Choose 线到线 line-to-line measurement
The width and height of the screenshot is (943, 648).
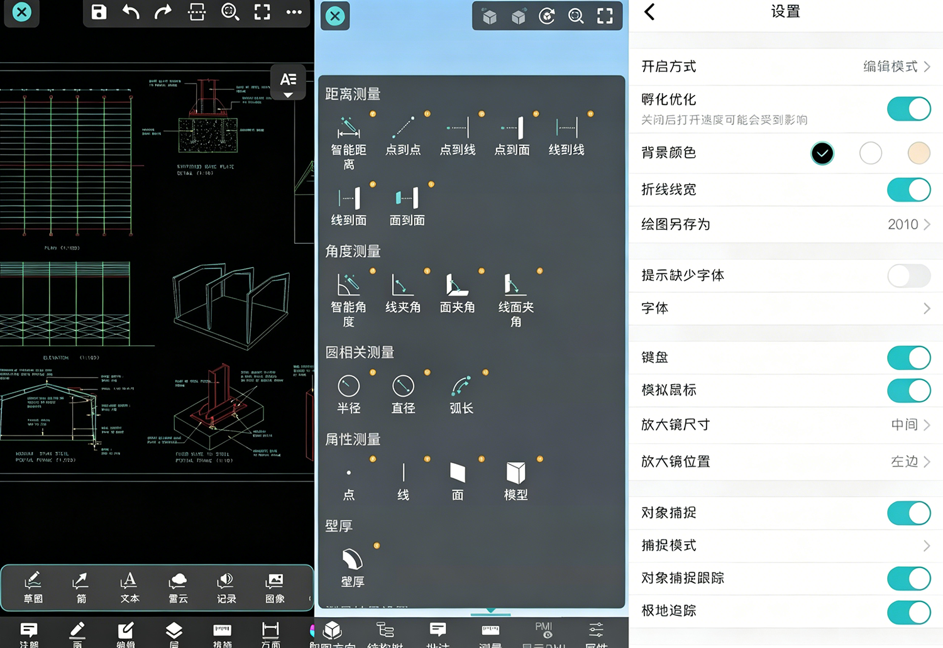[x=566, y=135]
